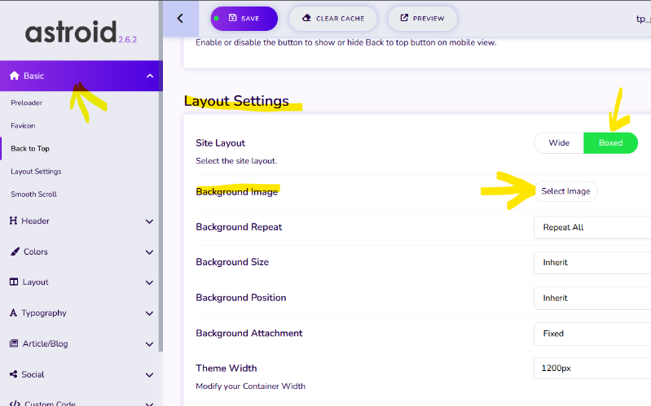Click the Save button label
Screen dimensions: 651x406
tap(250, 19)
